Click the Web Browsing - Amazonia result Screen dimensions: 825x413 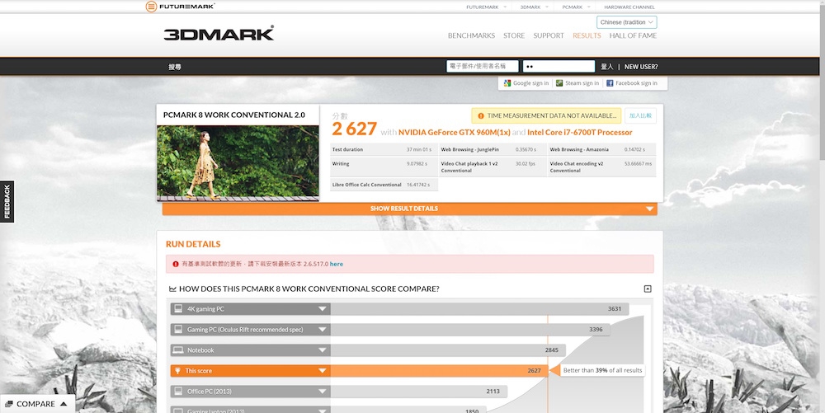tap(601, 150)
